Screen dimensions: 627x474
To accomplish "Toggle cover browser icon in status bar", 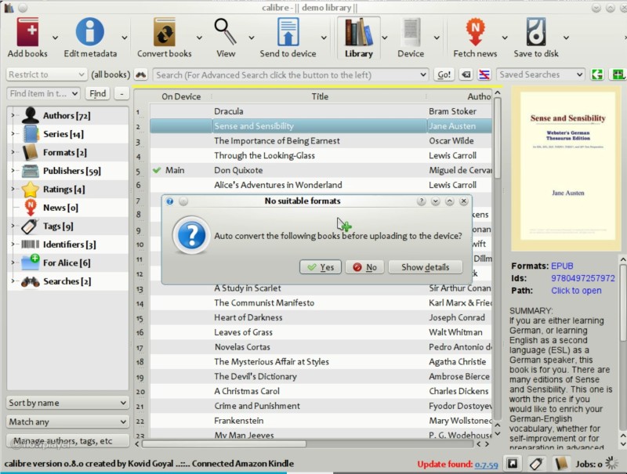I will [513, 464].
